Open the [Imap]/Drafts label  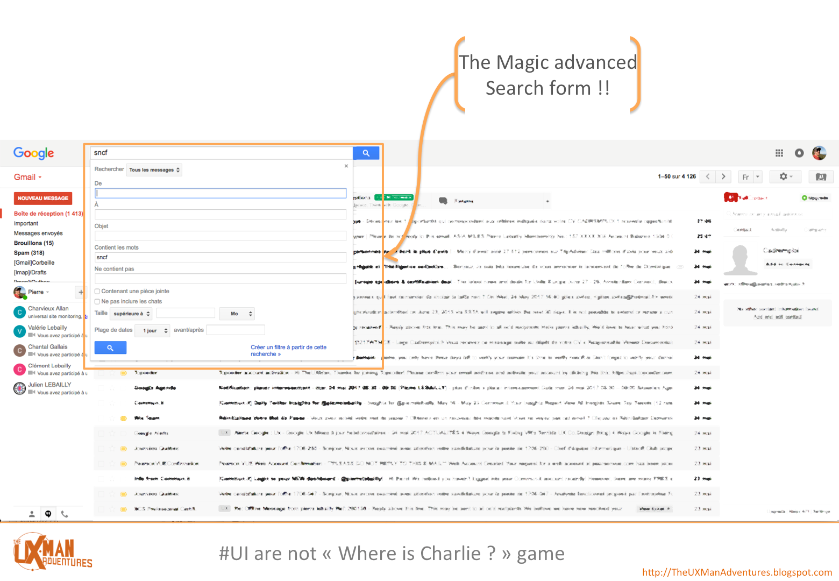pyautogui.click(x=30, y=272)
